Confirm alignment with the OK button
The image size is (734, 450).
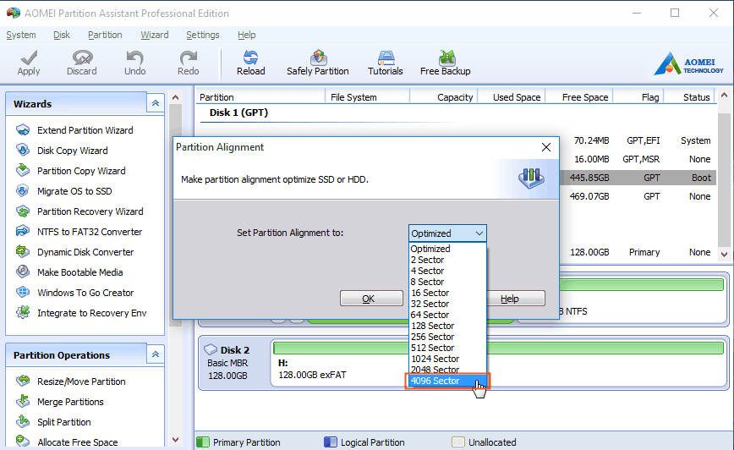pos(371,299)
